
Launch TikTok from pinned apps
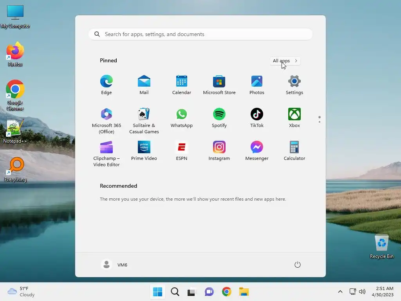click(x=257, y=118)
